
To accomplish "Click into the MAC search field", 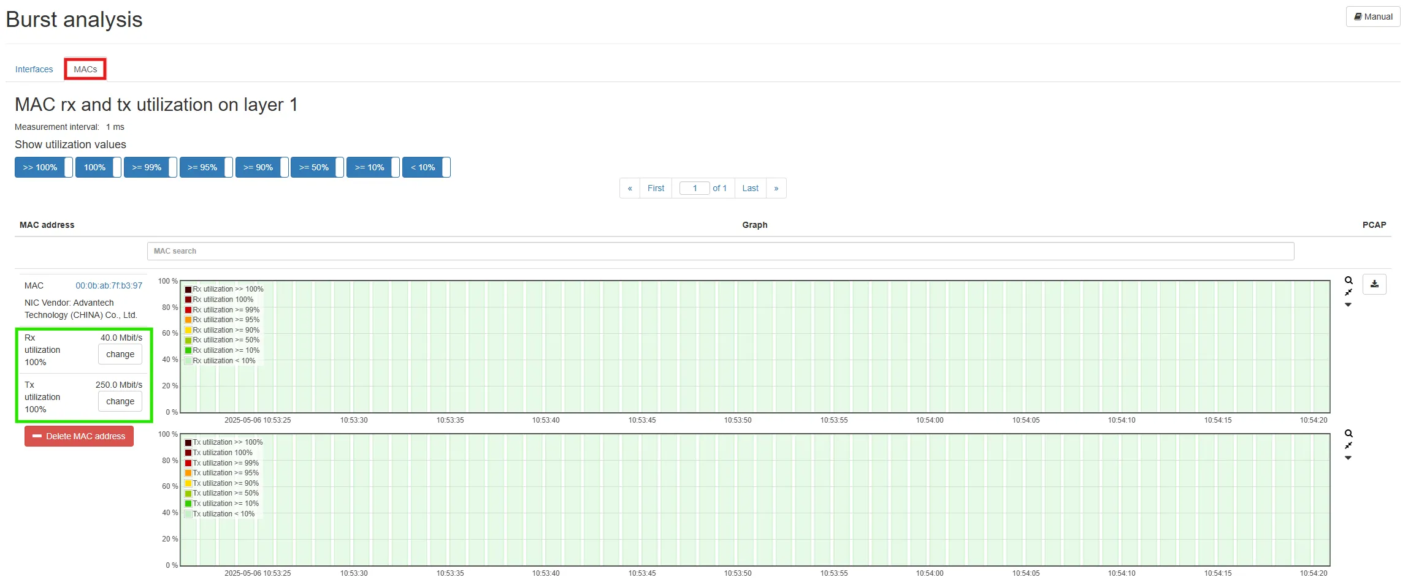I will click(720, 251).
